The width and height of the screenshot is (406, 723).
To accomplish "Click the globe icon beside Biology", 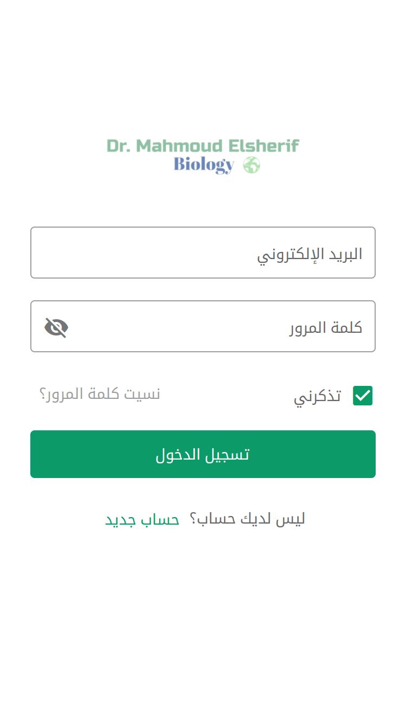I will point(251,165).
